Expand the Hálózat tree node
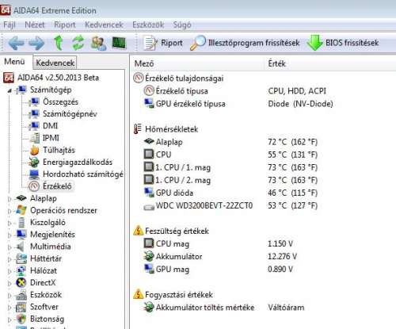This screenshot has width=396, height=329. click(x=10, y=271)
